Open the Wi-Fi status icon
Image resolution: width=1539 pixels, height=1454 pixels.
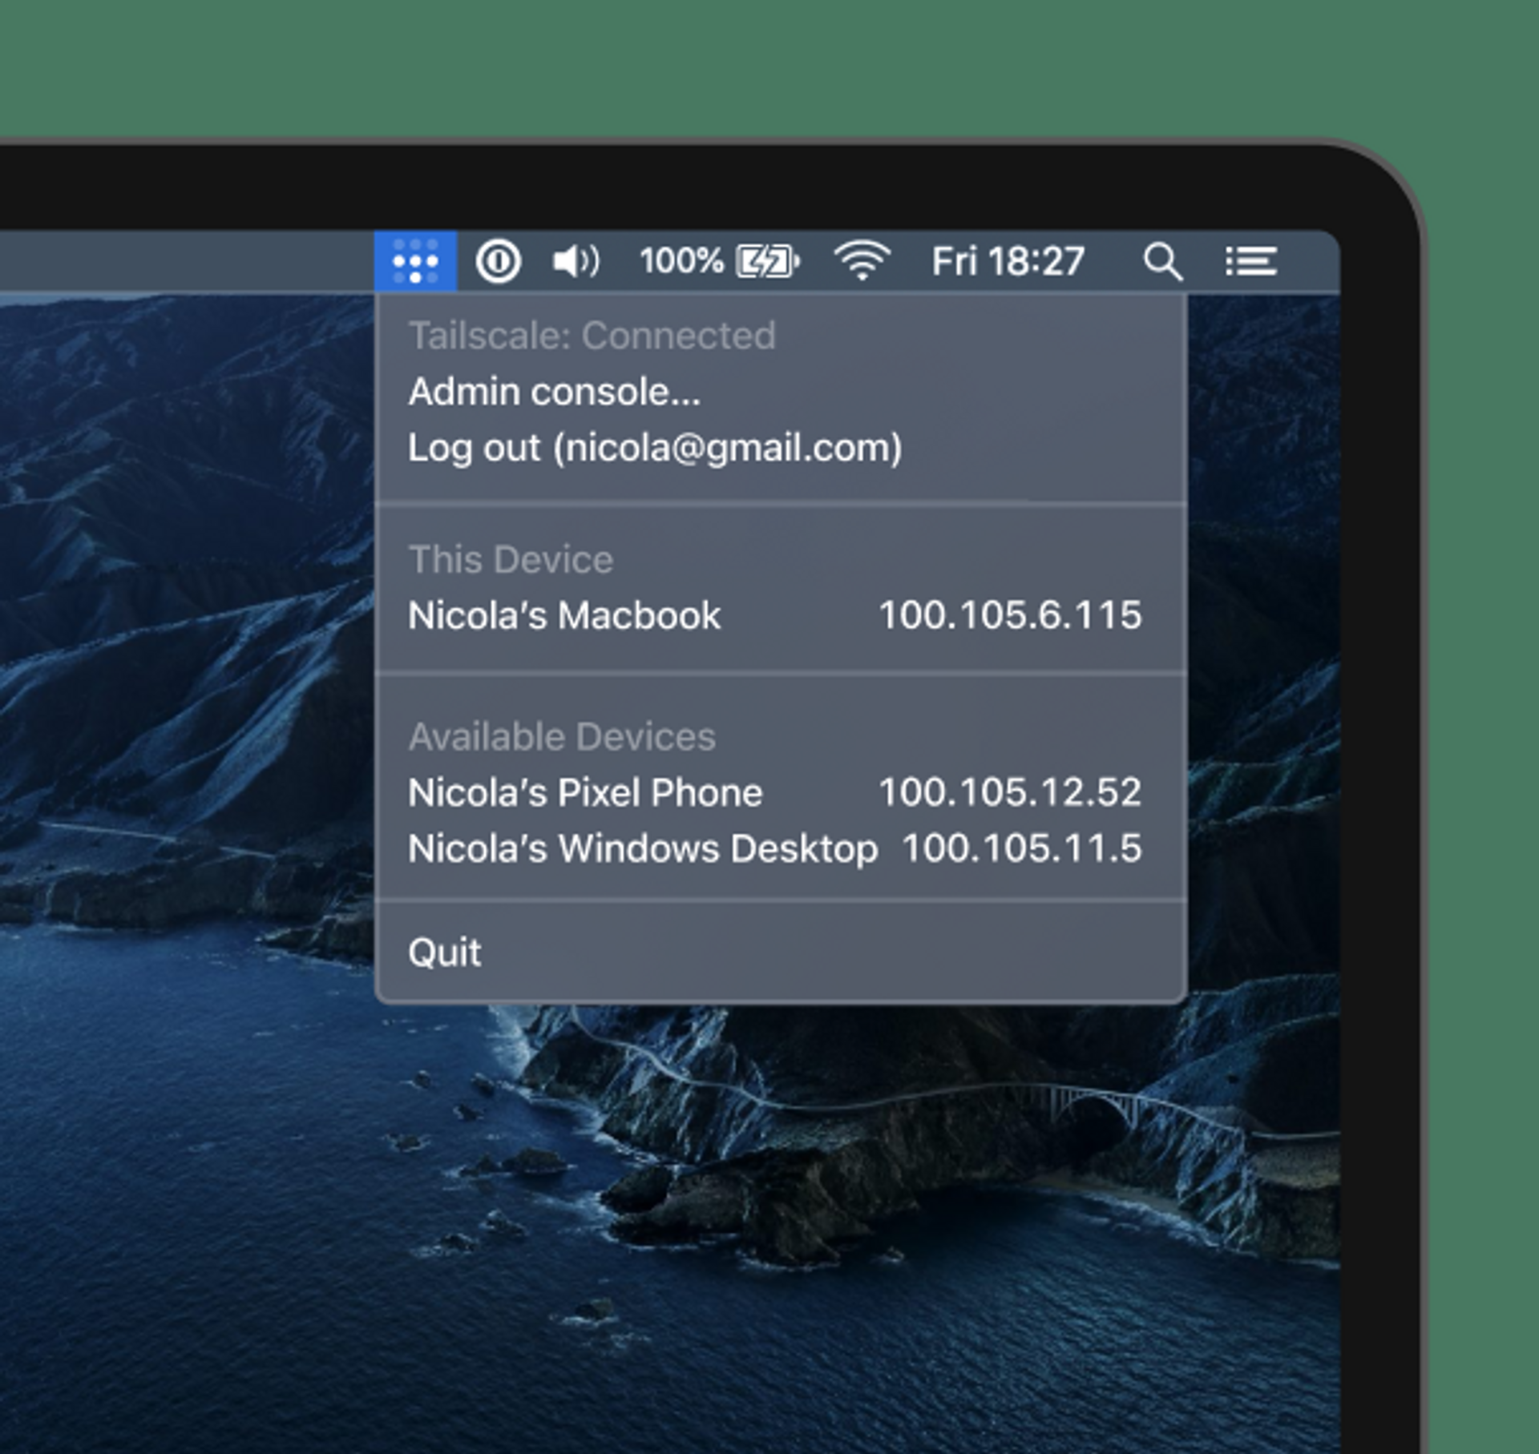pos(862,261)
